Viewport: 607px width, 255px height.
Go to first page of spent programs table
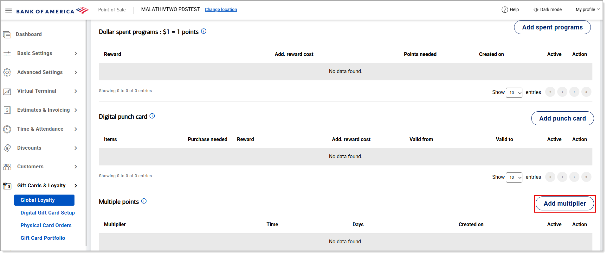(x=550, y=92)
